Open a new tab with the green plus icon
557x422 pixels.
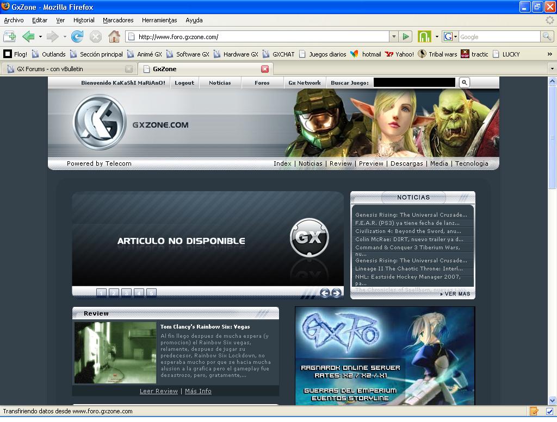(10, 36)
